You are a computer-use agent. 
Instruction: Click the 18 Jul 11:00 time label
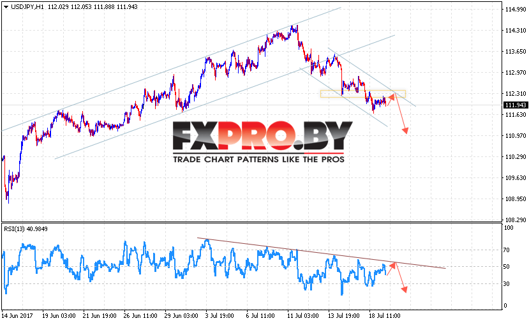[385, 315]
